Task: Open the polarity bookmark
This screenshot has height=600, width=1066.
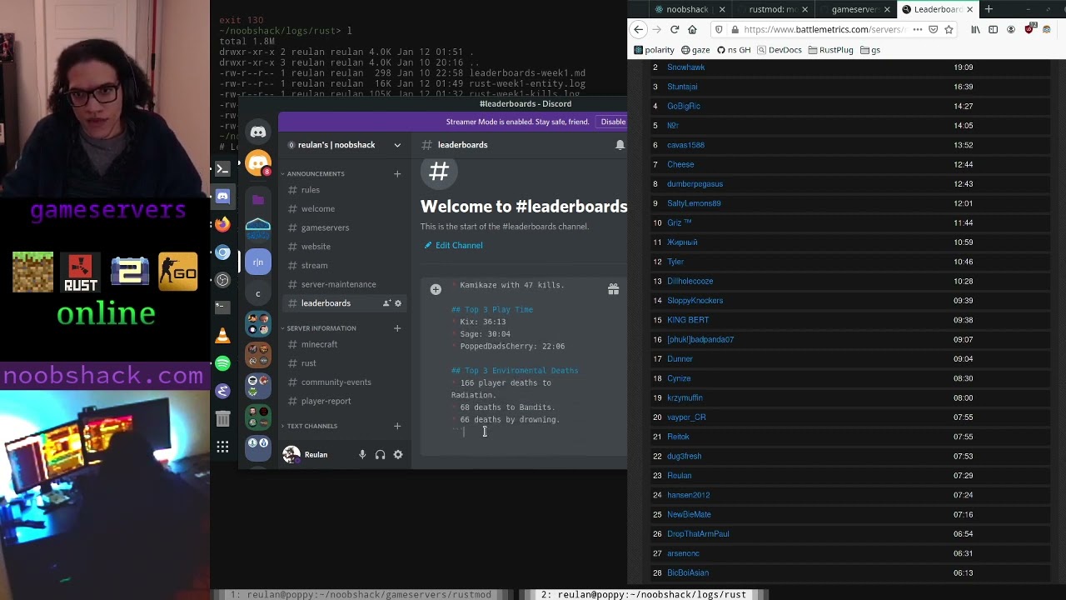Action: [x=654, y=50]
